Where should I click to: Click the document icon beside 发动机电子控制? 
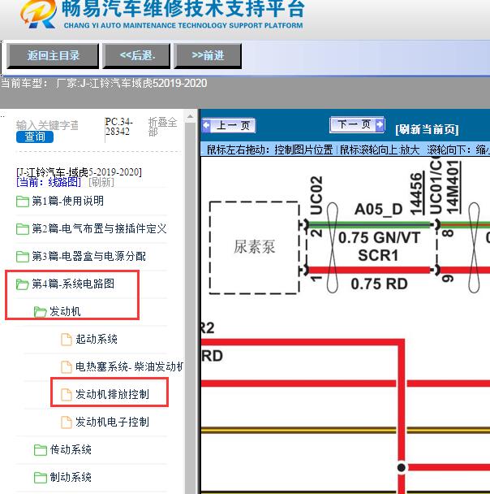click(x=66, y=422)
